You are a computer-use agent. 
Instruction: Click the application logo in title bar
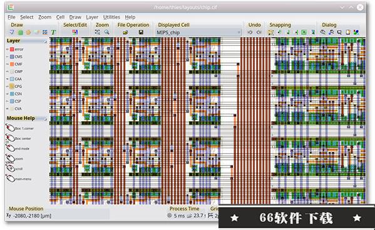tap(10, 7)
